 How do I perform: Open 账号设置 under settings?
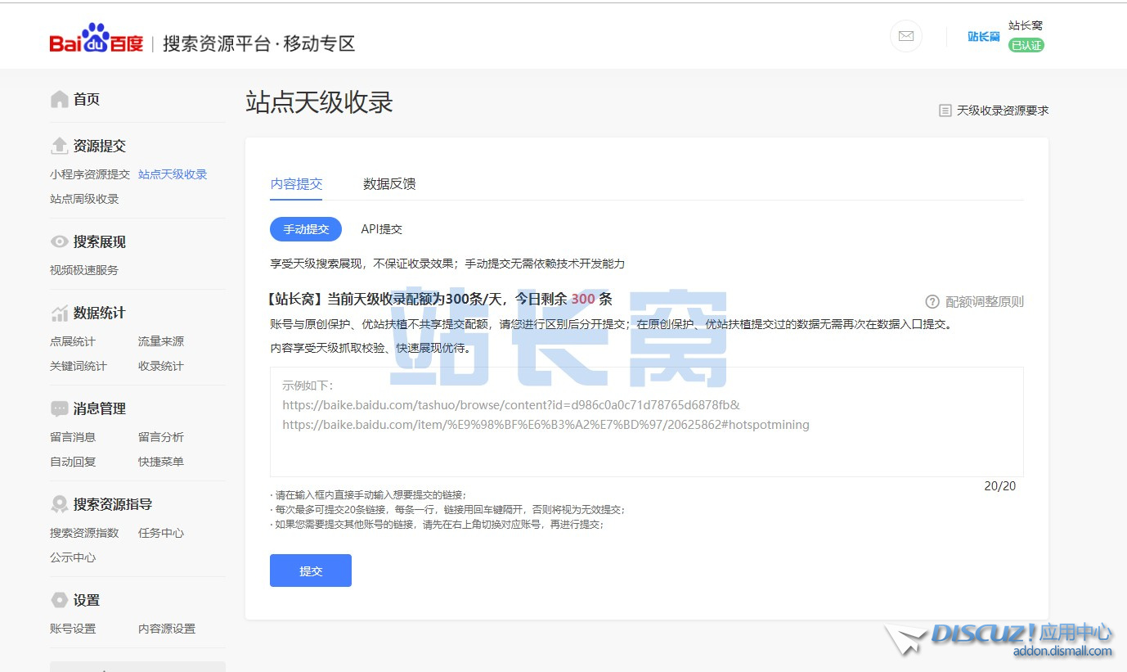[x=73, y=629]
